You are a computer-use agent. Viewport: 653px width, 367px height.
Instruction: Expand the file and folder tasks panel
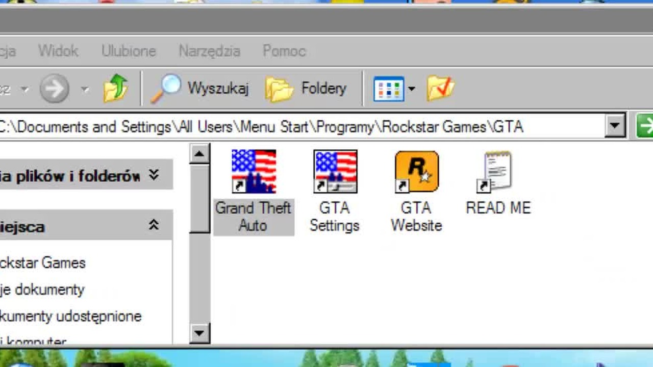point(154,175)
